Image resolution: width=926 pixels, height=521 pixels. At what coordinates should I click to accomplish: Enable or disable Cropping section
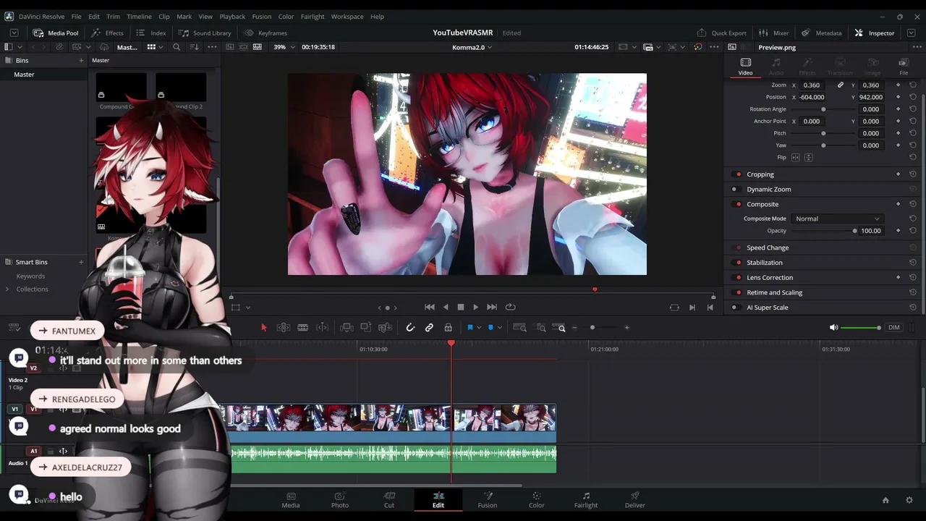tap(737, 174)
